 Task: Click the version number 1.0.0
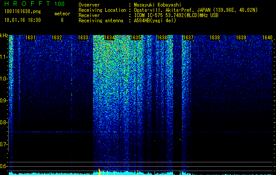coord(60,3)
